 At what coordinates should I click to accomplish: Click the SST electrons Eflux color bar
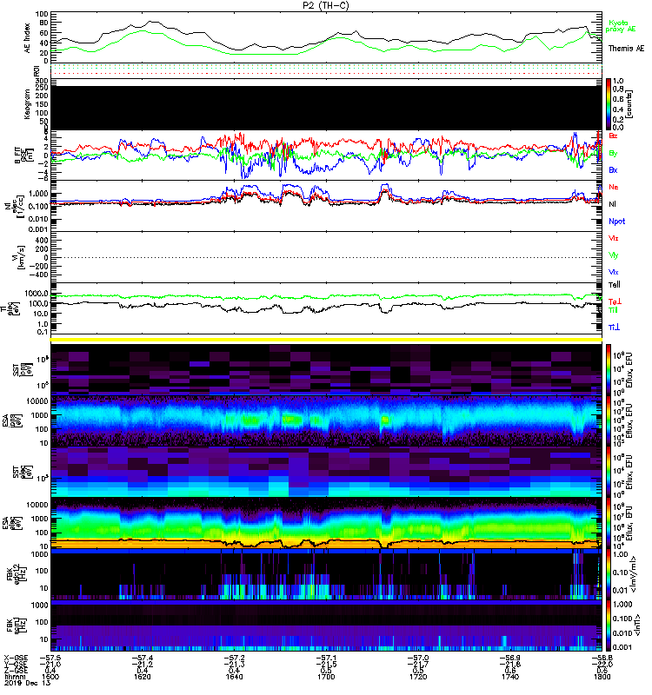(609, 472)
